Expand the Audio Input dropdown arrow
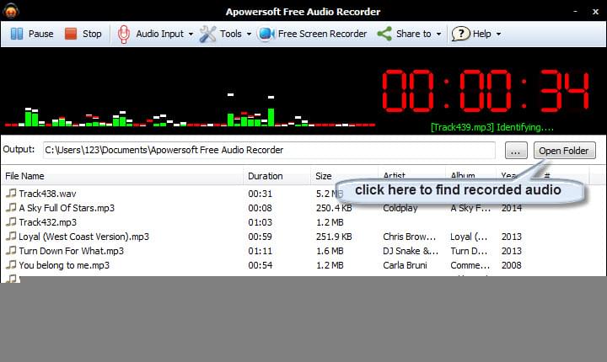The height and width of the screenshot is (362, 607). pos(191,35)
